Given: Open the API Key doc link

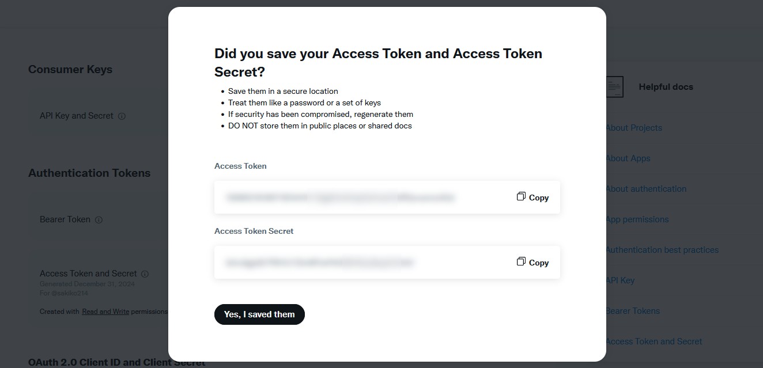Looking at the screenshot, I should tap(620, 280).
